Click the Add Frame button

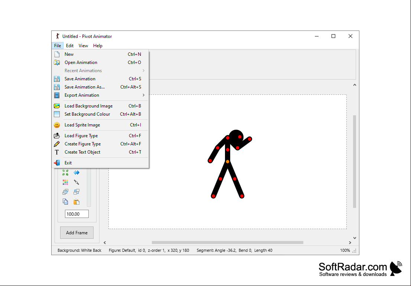(x=77, y=233)
